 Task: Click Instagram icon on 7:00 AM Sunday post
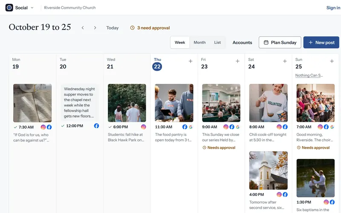[x=320, y=127]
